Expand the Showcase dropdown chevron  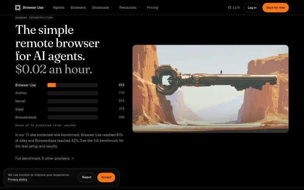(x=112, y=8)
